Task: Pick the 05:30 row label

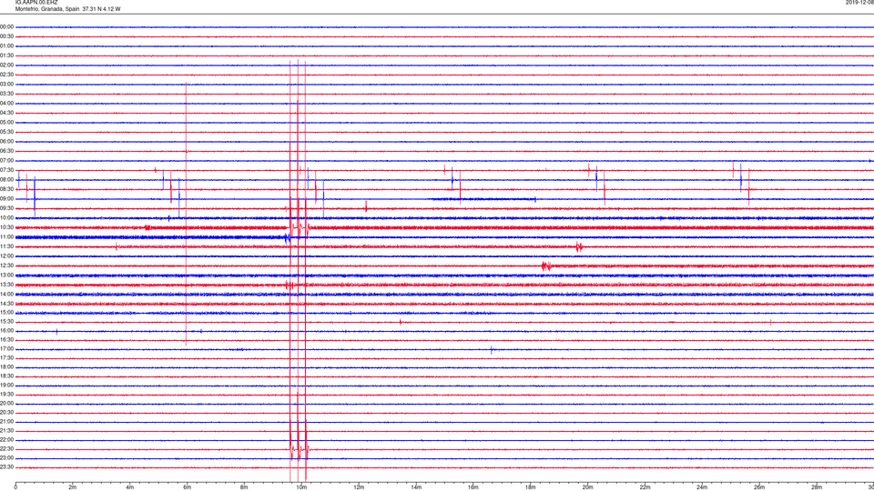Action: [x=6, y=132]
